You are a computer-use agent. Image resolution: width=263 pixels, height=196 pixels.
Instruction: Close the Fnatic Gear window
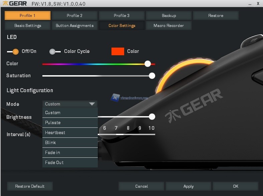pyautogui.click(x=258, y=4)
